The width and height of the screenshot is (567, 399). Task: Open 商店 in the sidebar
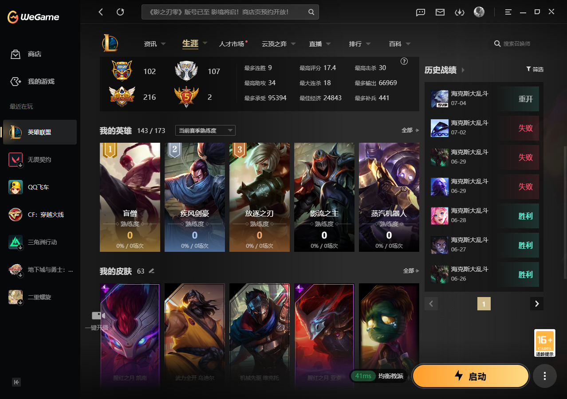coord(40,54)
